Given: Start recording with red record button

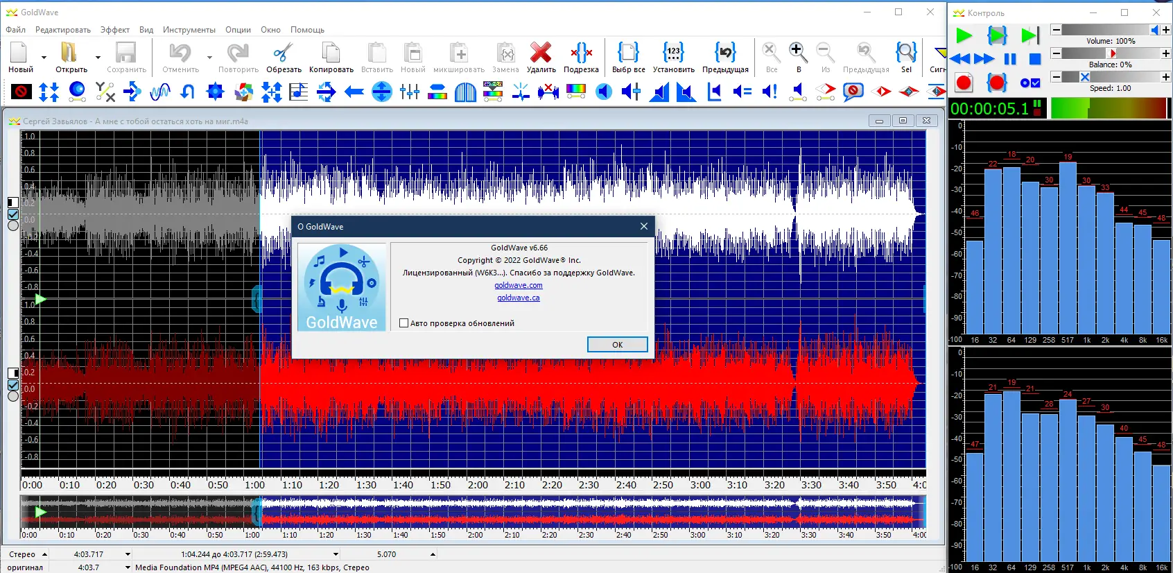Looking at the screenshot, I should [964, 83].
